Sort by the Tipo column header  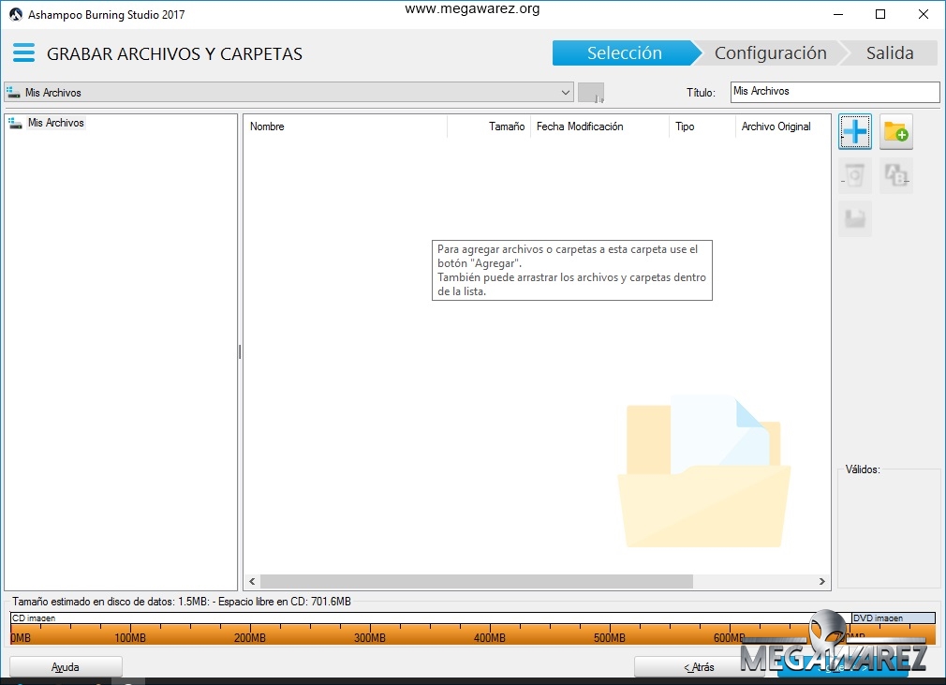tap(702, 127)
